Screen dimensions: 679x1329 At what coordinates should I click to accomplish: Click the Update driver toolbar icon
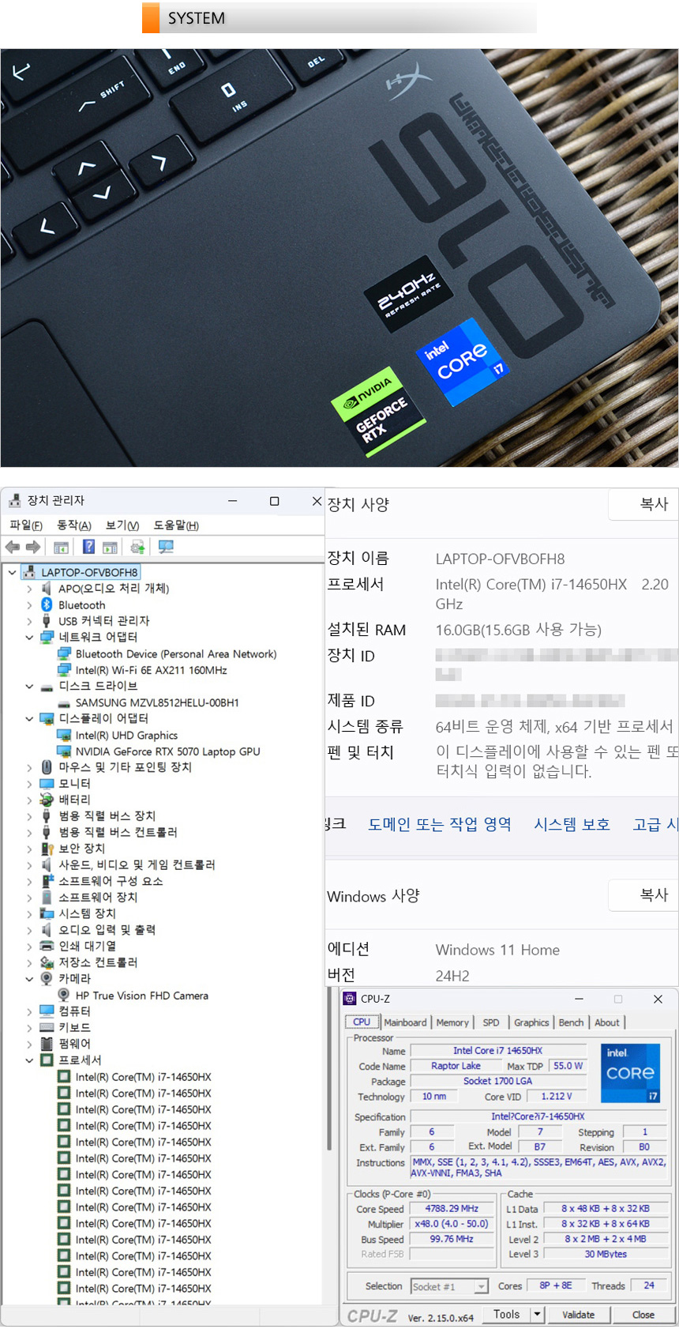137,547
